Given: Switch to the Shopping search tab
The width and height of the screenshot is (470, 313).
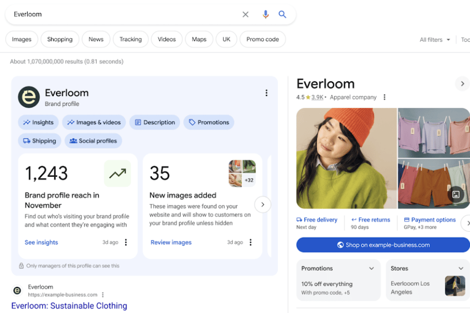Looking at the screenshot, I should 60,39.
